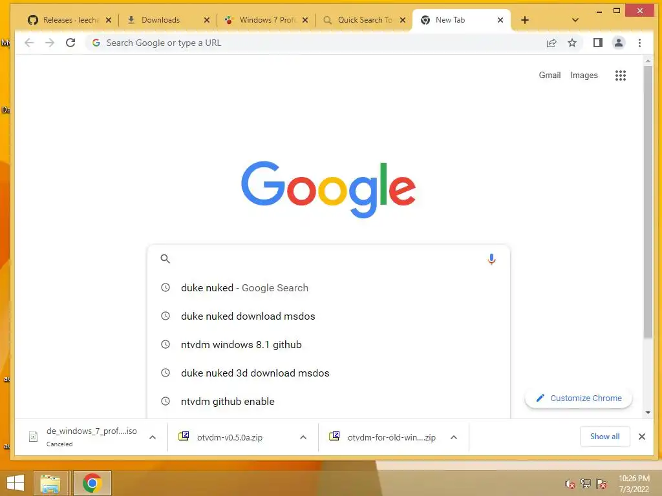The image size is (662, 496).
Task: Click the magnifier icon in the search box
Action: [x=165, y=259]
